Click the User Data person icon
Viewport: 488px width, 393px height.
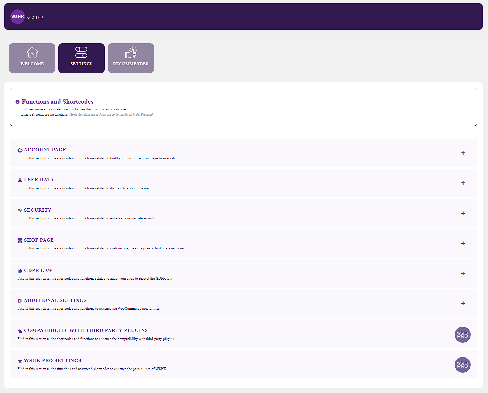click(20, 180)
